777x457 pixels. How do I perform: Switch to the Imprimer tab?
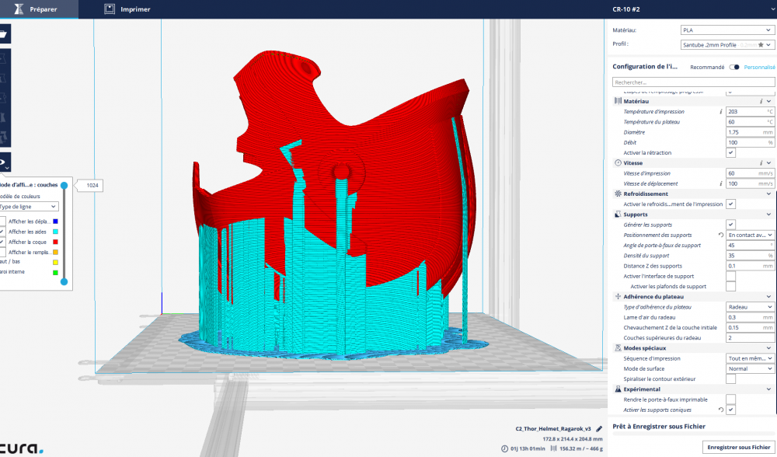127,9
